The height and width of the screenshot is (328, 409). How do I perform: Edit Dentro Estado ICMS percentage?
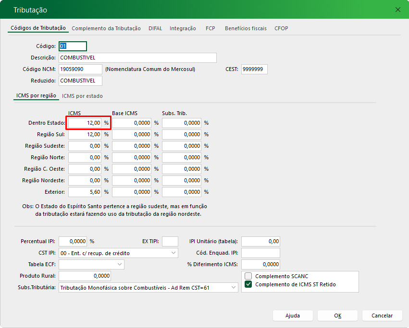(85, 123)
